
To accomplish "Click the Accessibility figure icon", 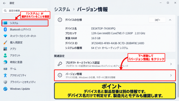I will click(x=5, y=75).
